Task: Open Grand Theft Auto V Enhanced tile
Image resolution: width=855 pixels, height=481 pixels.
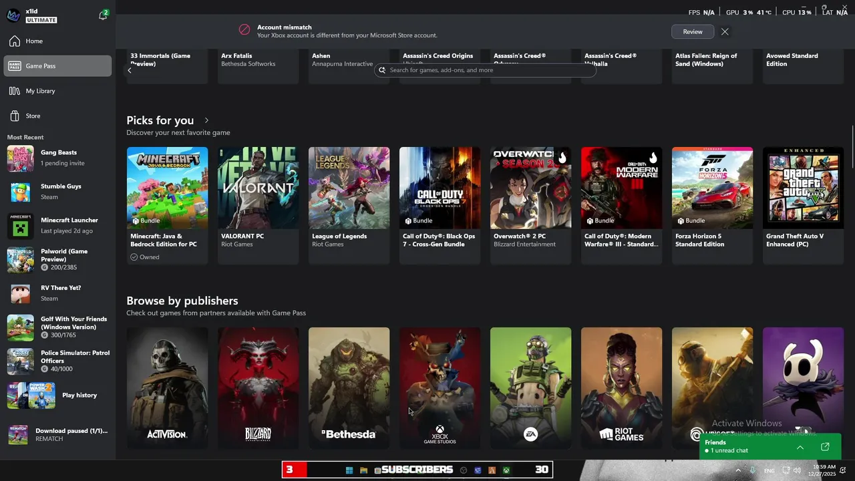Action: (803, 205)
